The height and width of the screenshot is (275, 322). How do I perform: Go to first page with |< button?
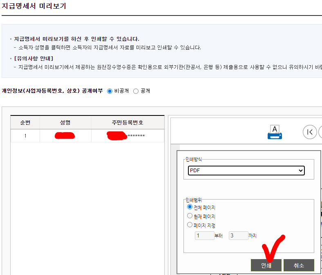(x=310, y=132)
